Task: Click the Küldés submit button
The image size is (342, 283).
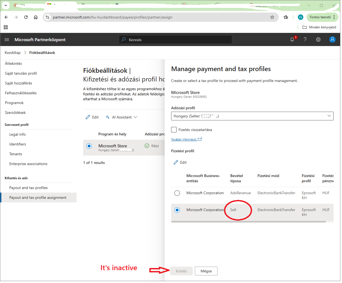Action: pyautogui.click(x=181, y=271)
